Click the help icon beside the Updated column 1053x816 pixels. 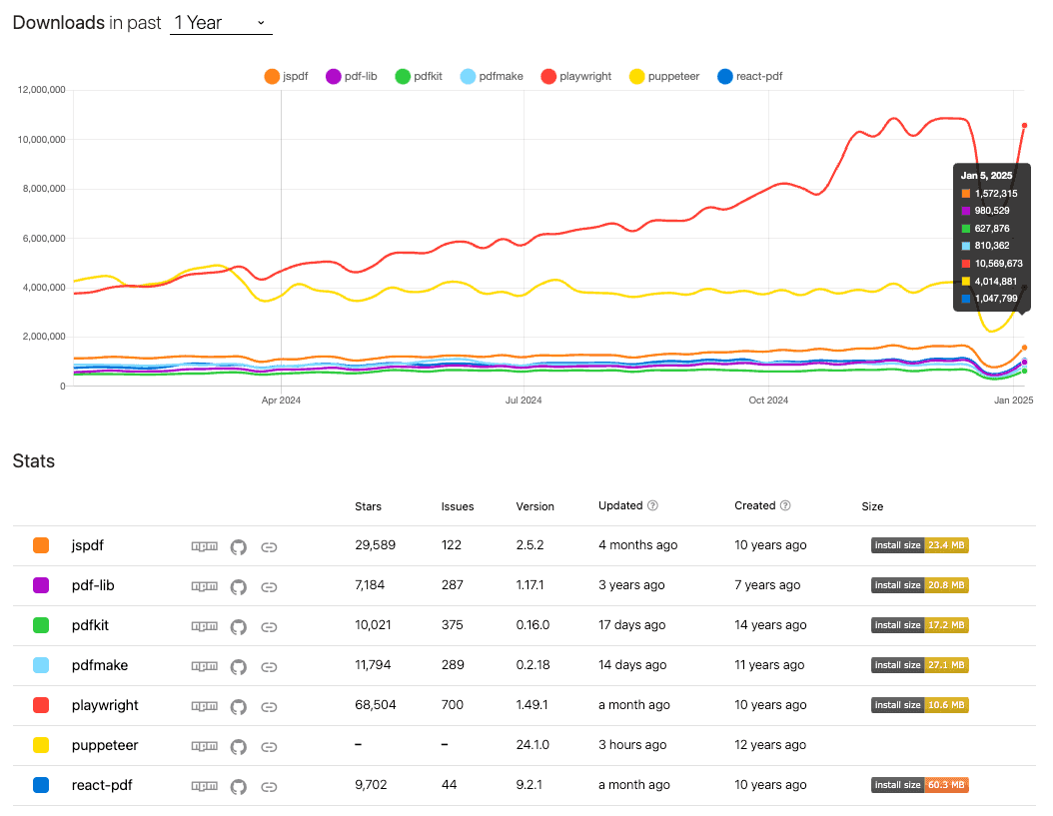pyautogui.click(x=654, y=505)
